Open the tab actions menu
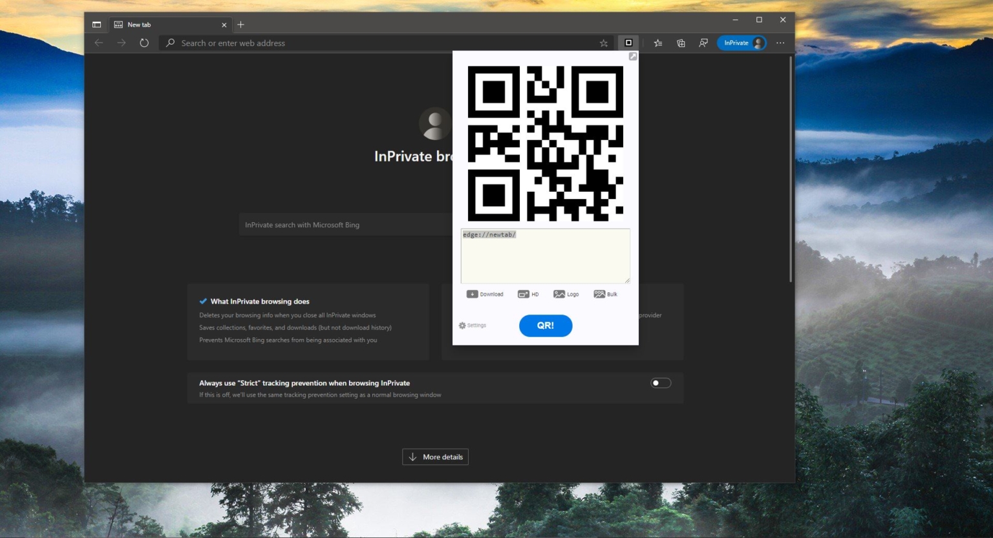The height and width of the screenshot is (538, 993). 96,24
